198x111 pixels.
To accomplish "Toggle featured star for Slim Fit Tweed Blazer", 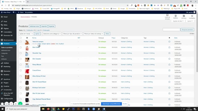I will click(x=169, y=82).
